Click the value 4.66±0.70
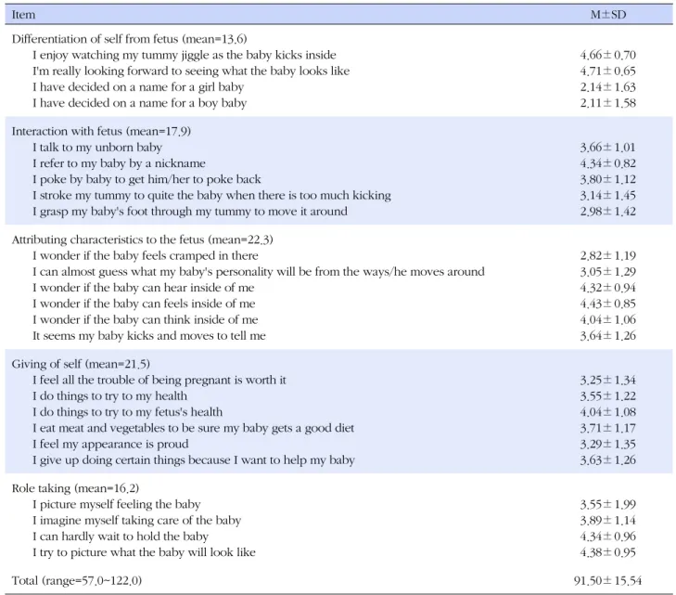This screenshot has width=676, height=595. click(608, 55)
